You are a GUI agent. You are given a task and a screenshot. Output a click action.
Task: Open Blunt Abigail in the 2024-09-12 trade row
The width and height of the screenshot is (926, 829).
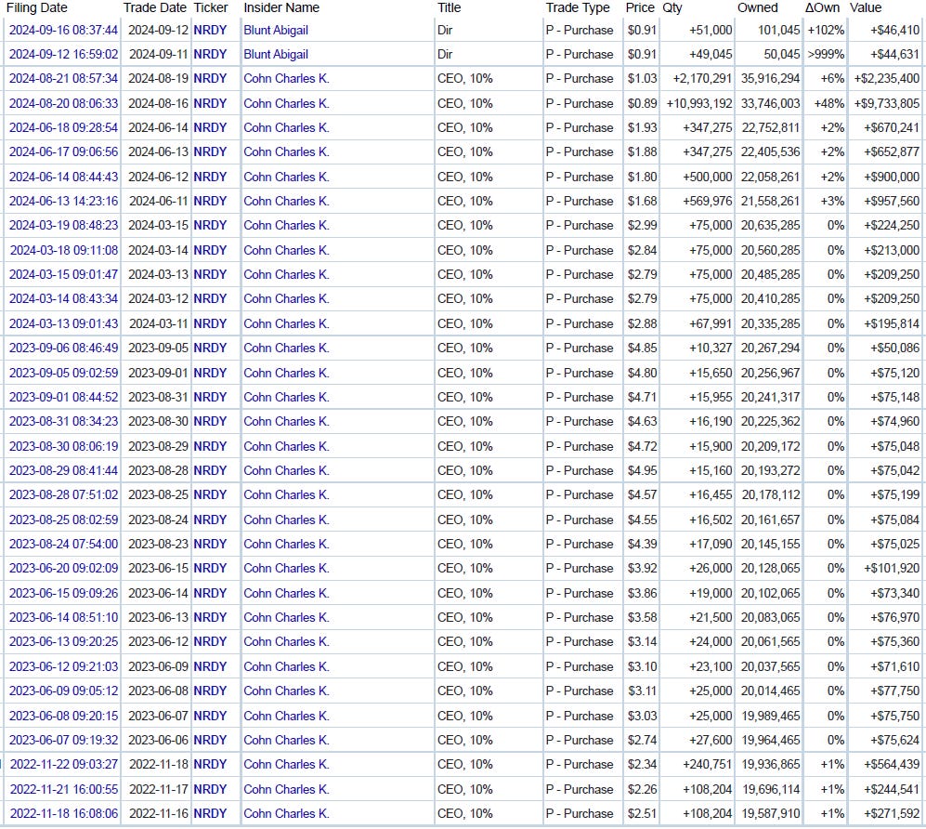point(276,30)
